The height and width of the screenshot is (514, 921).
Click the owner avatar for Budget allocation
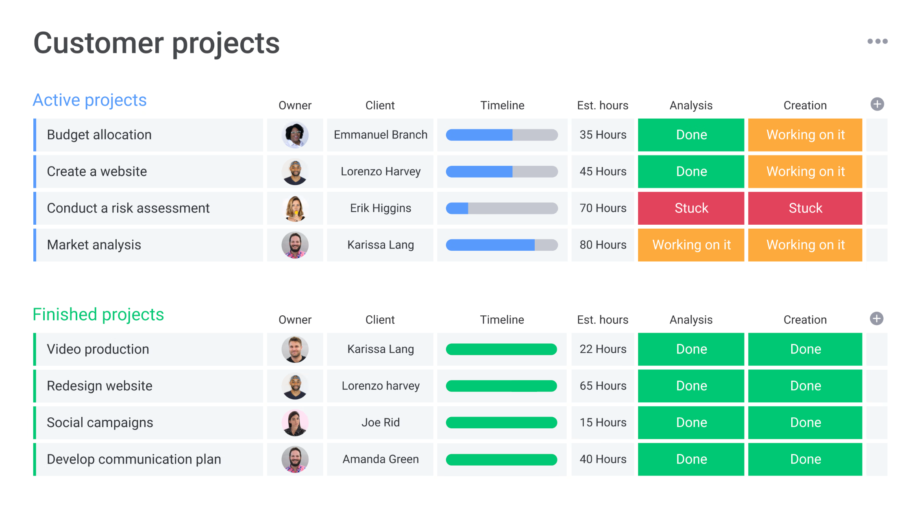click(295, 134)
